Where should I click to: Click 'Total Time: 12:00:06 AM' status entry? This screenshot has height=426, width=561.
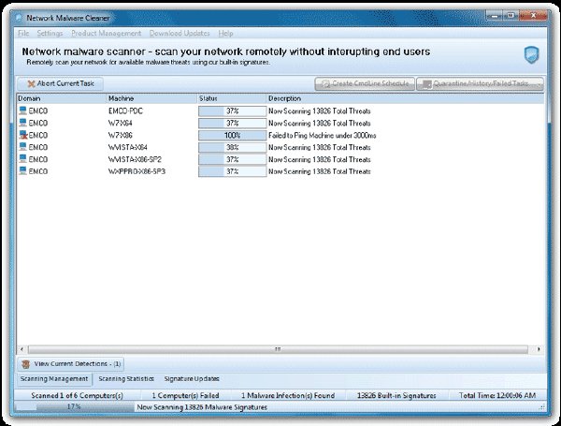tap(497, 395)
